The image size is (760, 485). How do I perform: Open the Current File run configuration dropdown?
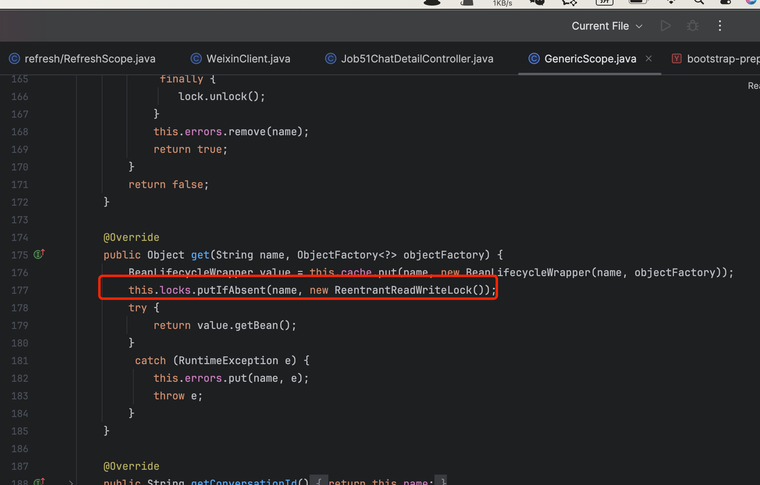[x=607, y=26]
